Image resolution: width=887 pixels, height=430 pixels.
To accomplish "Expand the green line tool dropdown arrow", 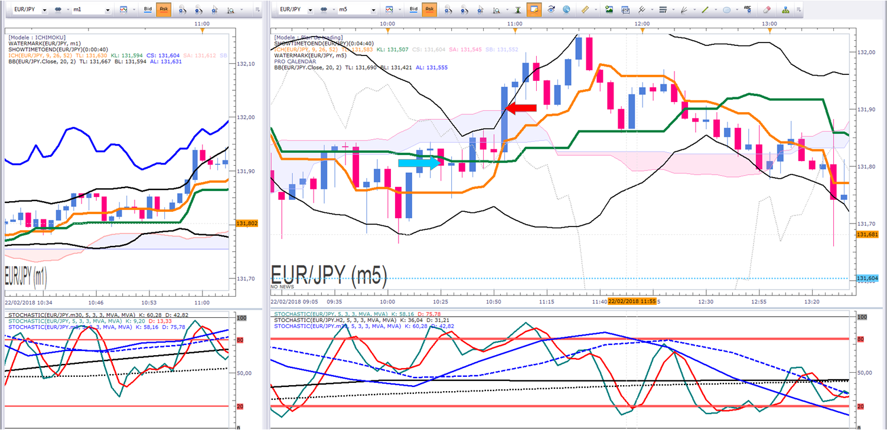I will pos(715,10).
